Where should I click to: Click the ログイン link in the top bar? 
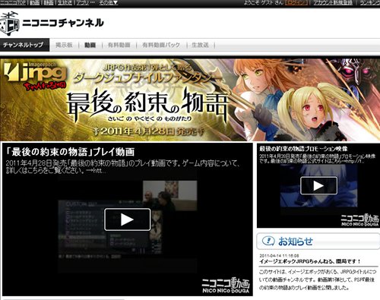point(296,3)
